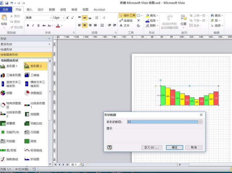Select the 折线图 line graph shape
Viewport: 232px width, 173px height.
[32, 159]
